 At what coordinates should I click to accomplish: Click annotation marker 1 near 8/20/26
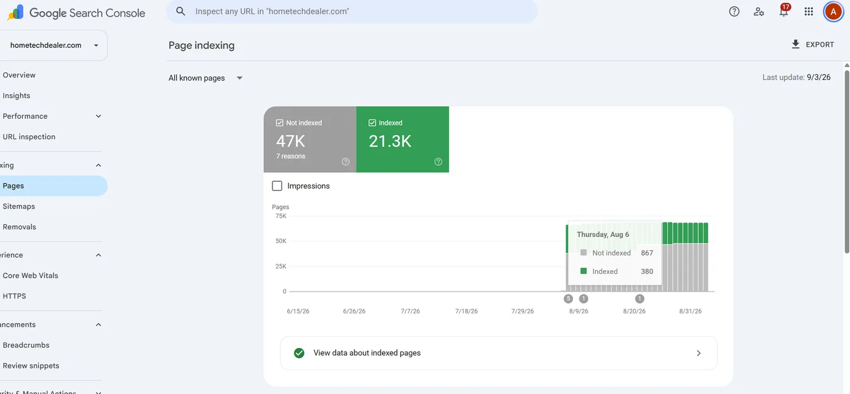(639, 299)
